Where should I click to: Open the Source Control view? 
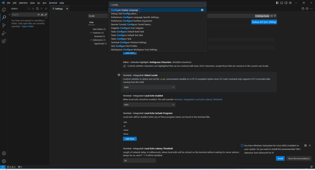click(4, 25)
